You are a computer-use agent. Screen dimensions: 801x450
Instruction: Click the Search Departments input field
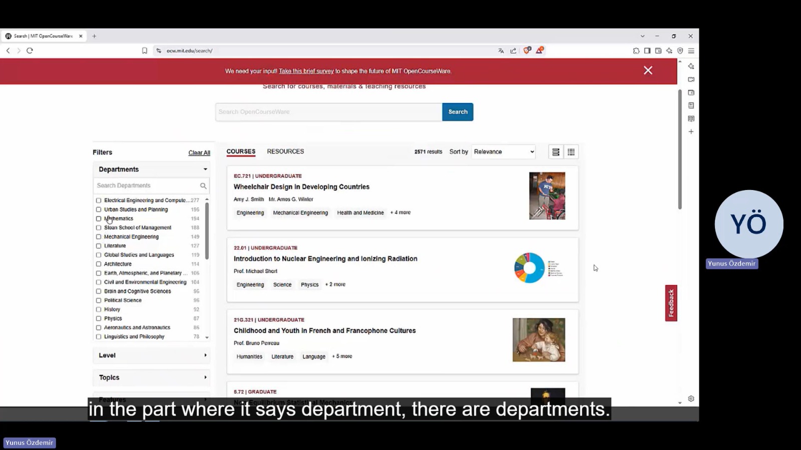(x=147, y=185)
